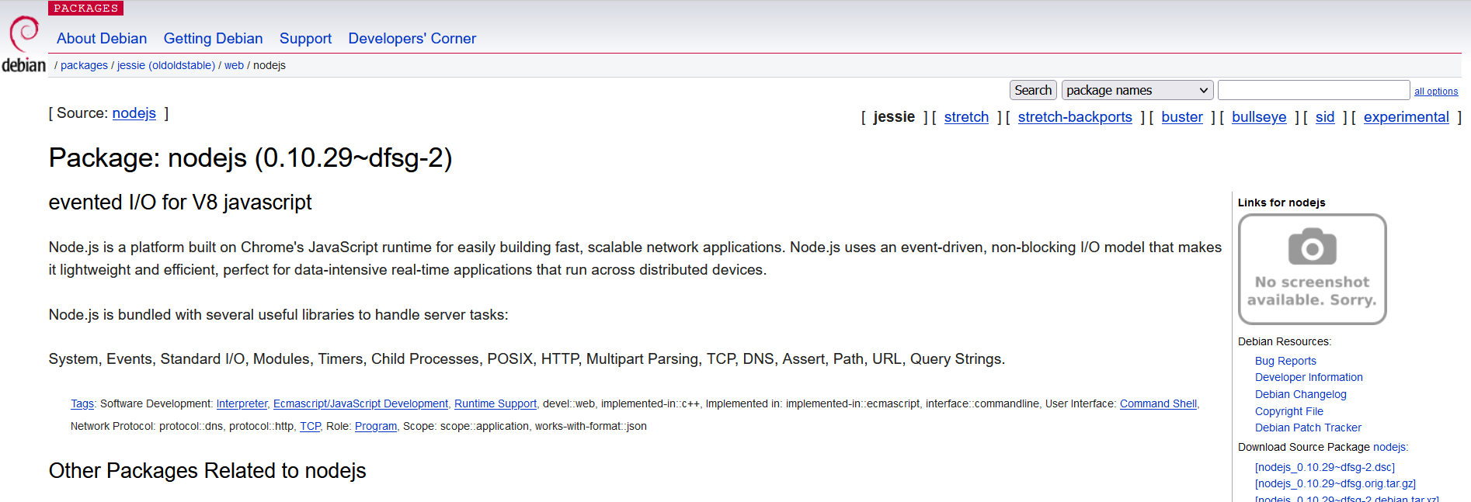Image resolution: width=1471 pixels, height=502 pixels.
Task: Download the nodejs_0.10.29~dfsg.orig.tar.gz file
Action: point(1335,484)
